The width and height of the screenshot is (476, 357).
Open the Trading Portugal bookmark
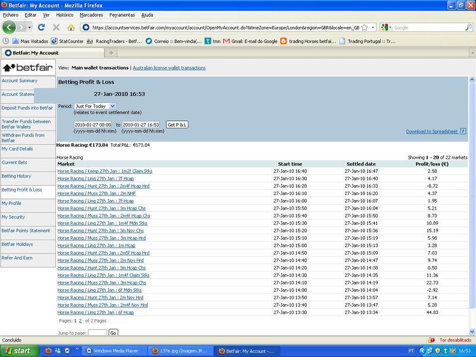click(367, 41)
